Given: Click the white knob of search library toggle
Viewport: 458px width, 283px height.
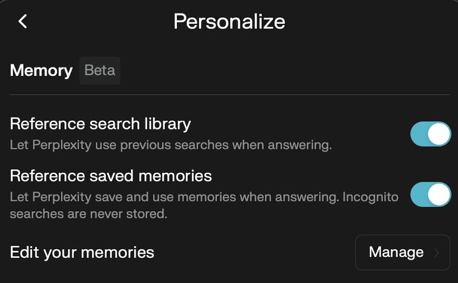Looking at the screenshot, I should click(440, 134).
